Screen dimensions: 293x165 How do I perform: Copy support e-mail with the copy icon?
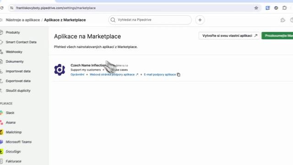click(179, 75)
